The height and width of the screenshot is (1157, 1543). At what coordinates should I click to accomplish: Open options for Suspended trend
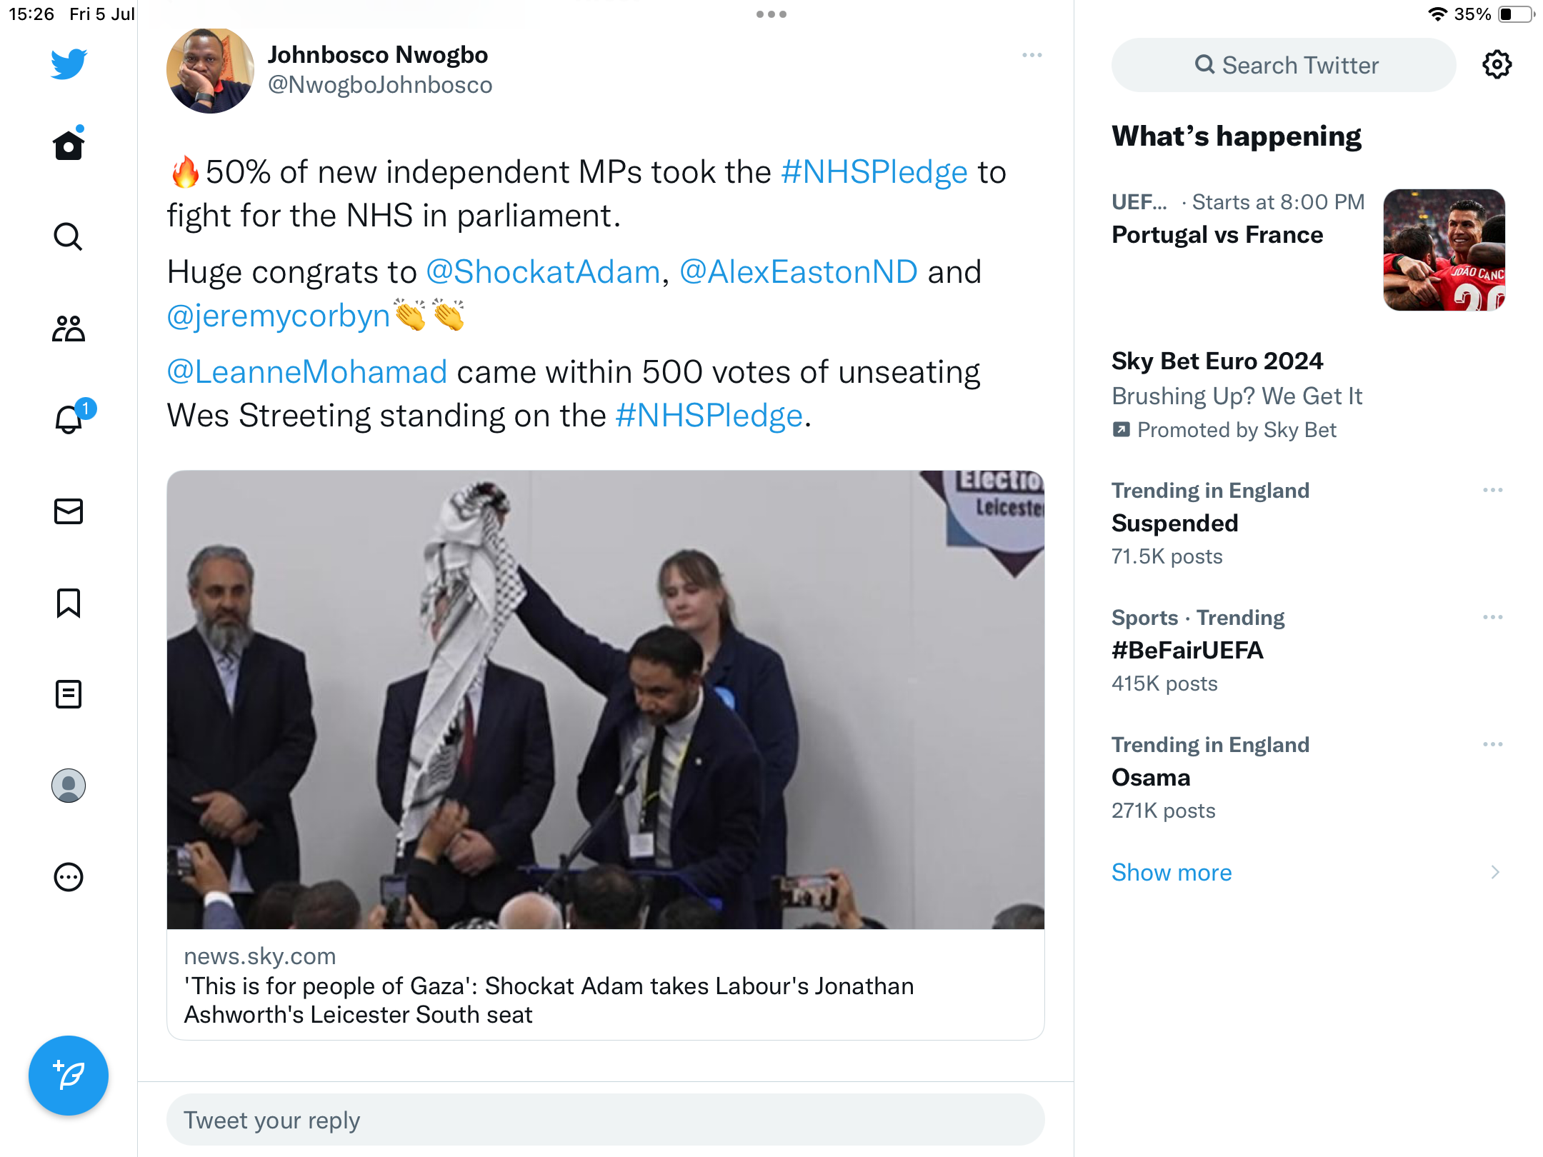tap(1492, 490)
